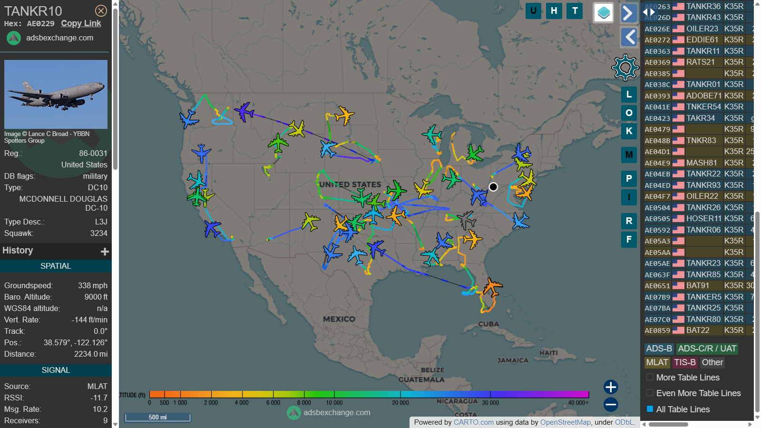Click the ODbL license link
Viewport: 761px width, 428px height.
click(624, 422)
